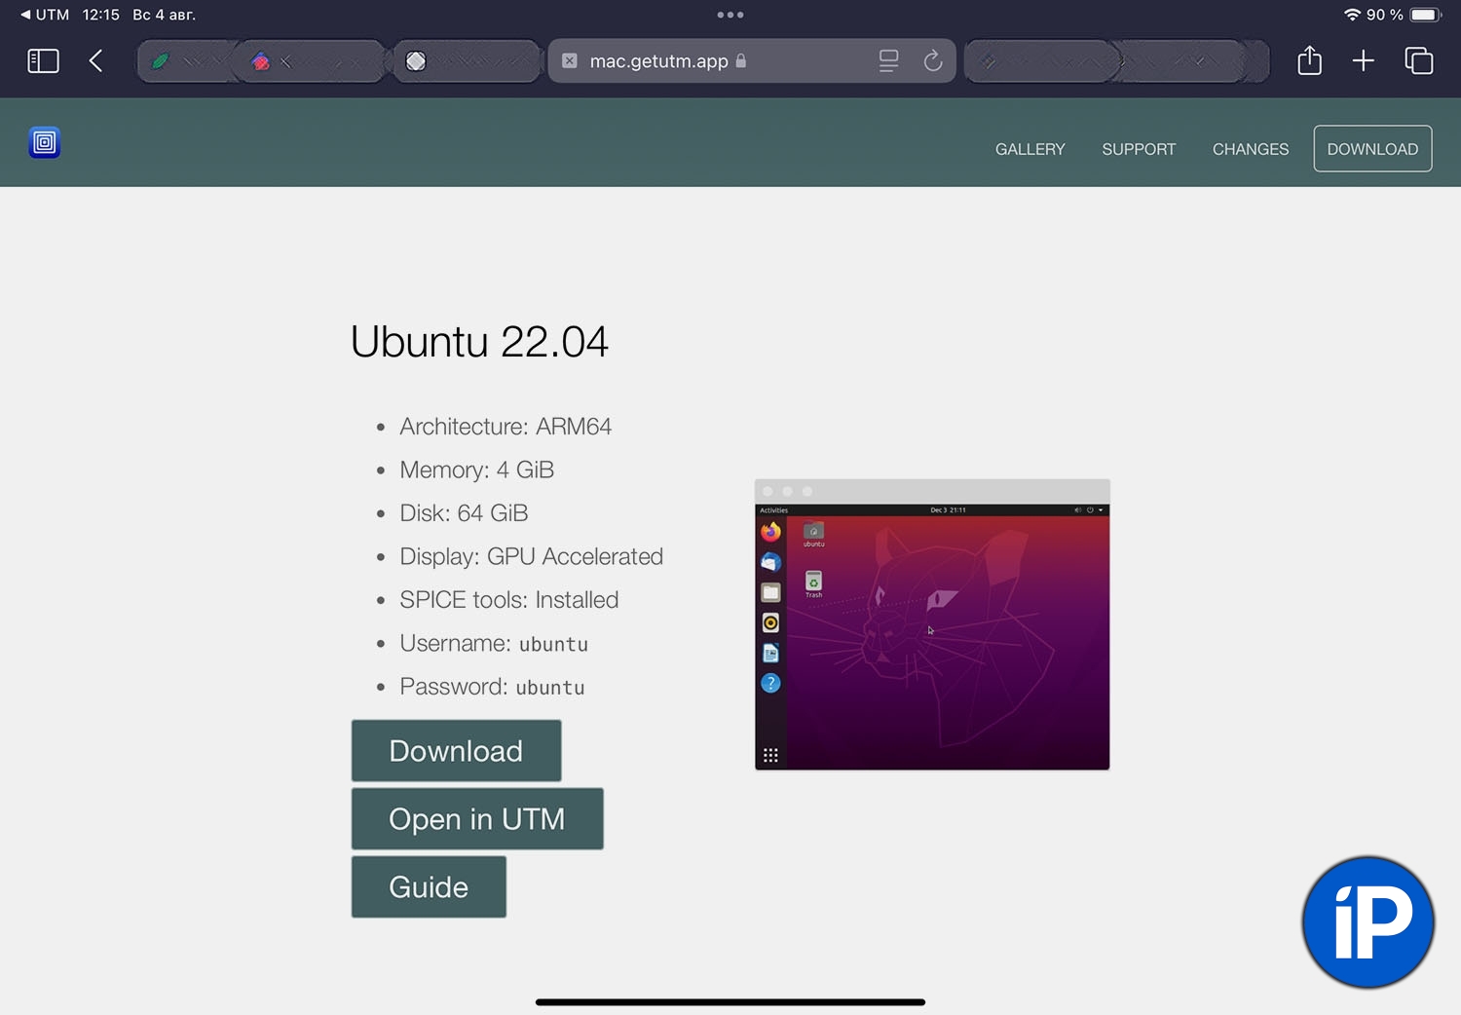The width and height of the screenshot is (1461, 1015).
Task: Tap the Wi-Fi status icon
Action: pos(1352,15)
